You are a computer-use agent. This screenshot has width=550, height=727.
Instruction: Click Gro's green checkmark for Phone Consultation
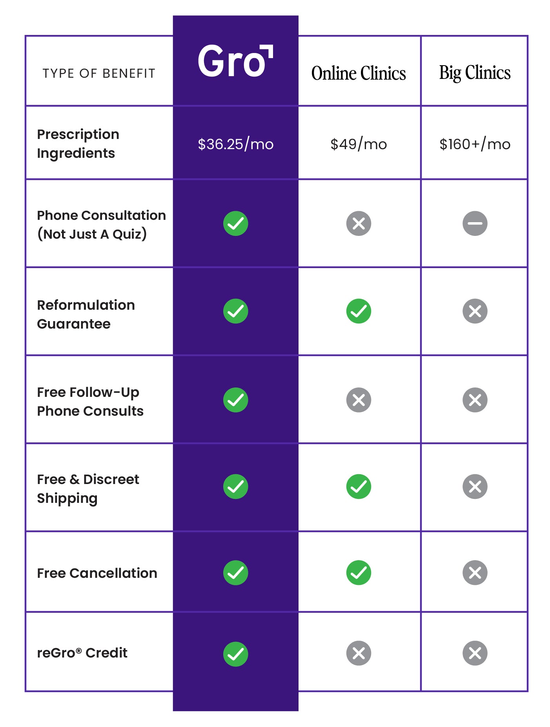(x=236, y=223)
